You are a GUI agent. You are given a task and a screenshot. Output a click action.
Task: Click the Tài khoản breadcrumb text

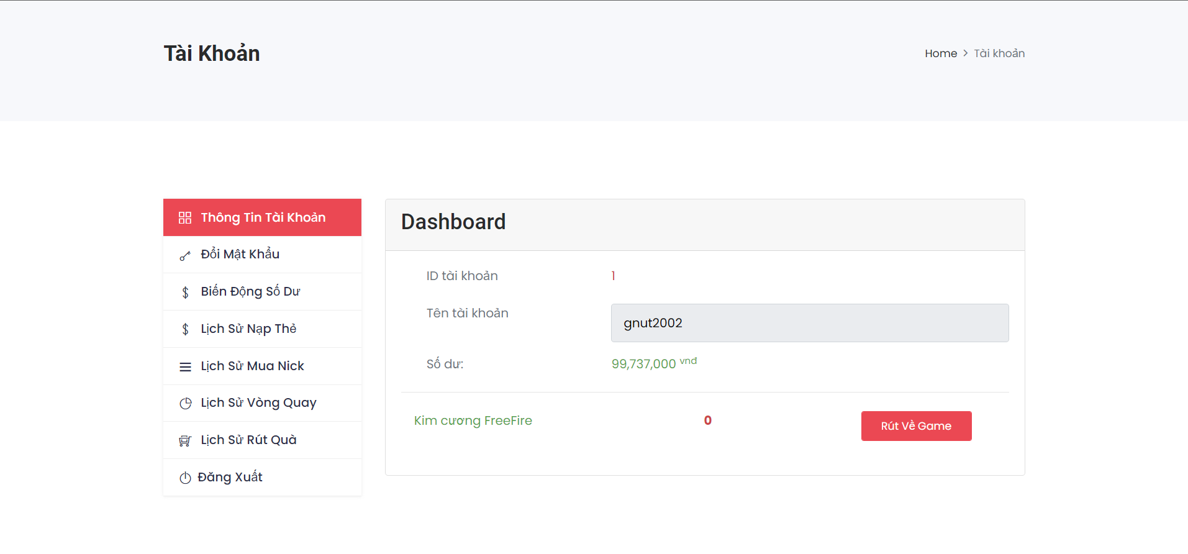[x=999, y=53]
